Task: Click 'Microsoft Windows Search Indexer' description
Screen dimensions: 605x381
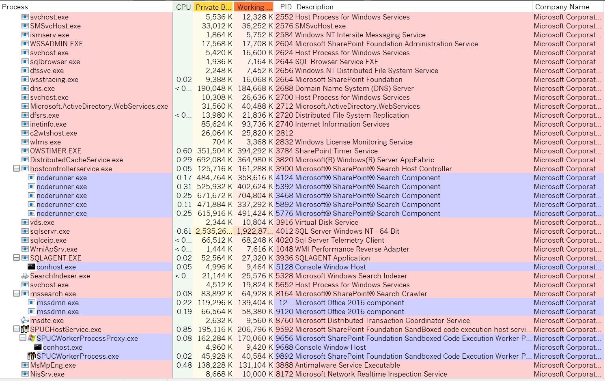Action: tap(351, 276)
